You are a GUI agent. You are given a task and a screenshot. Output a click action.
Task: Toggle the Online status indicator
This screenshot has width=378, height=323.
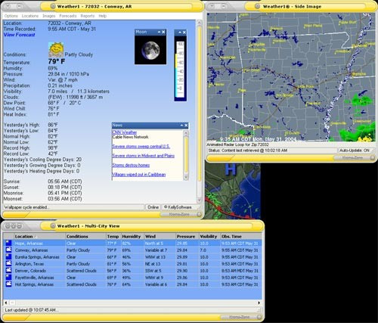click(153, 207)
